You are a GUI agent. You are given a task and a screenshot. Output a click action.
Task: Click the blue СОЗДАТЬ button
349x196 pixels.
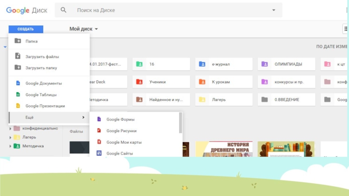(x=26, y=29)
